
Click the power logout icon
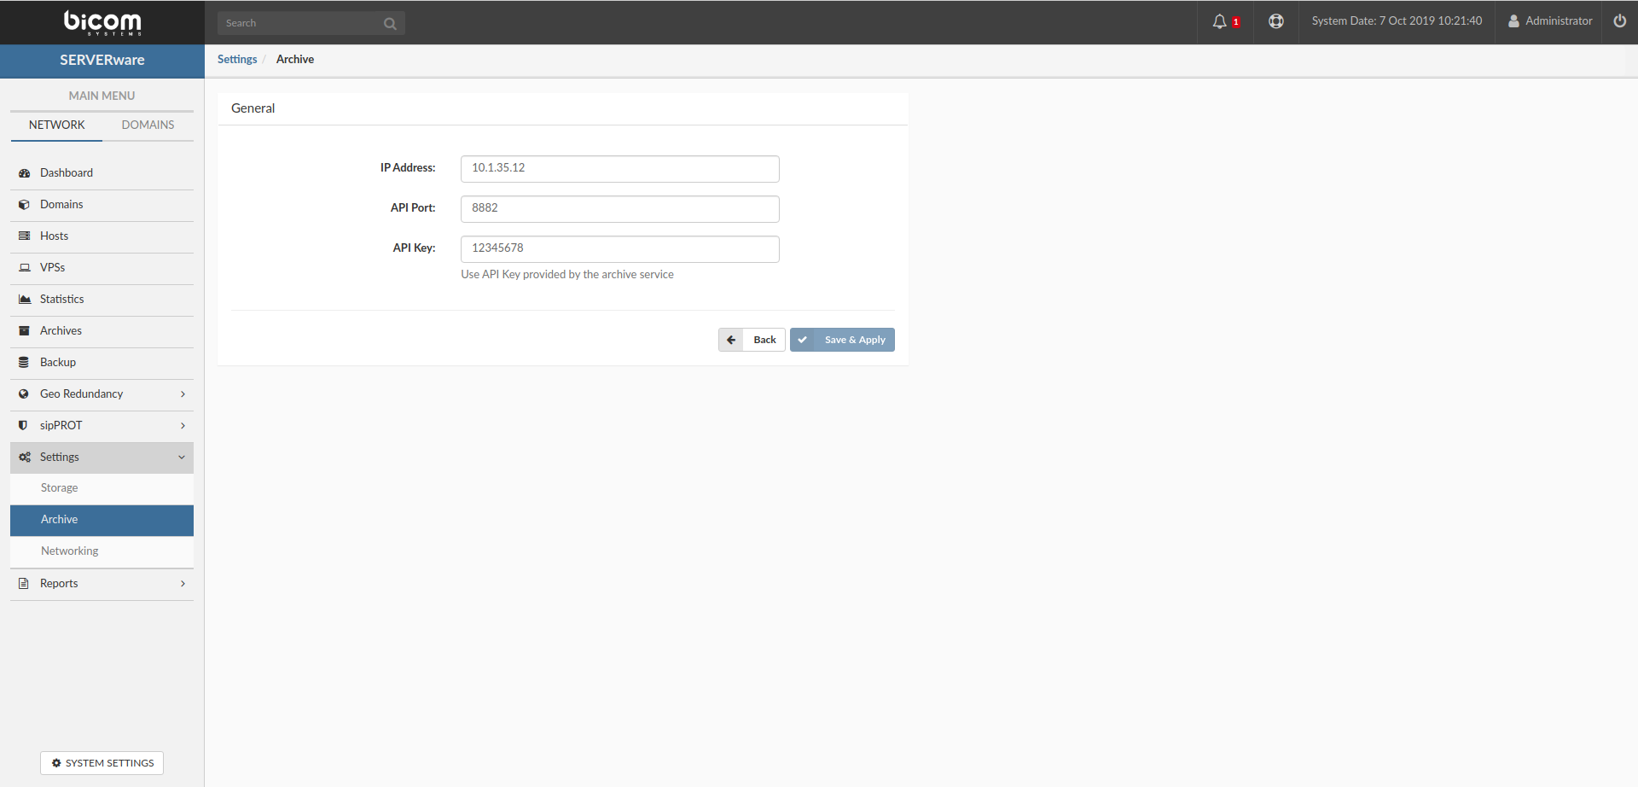tap(1619, 21)
